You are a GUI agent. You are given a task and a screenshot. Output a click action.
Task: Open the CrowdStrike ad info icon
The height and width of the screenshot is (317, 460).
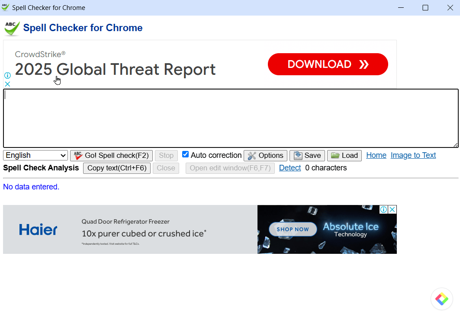8,75
